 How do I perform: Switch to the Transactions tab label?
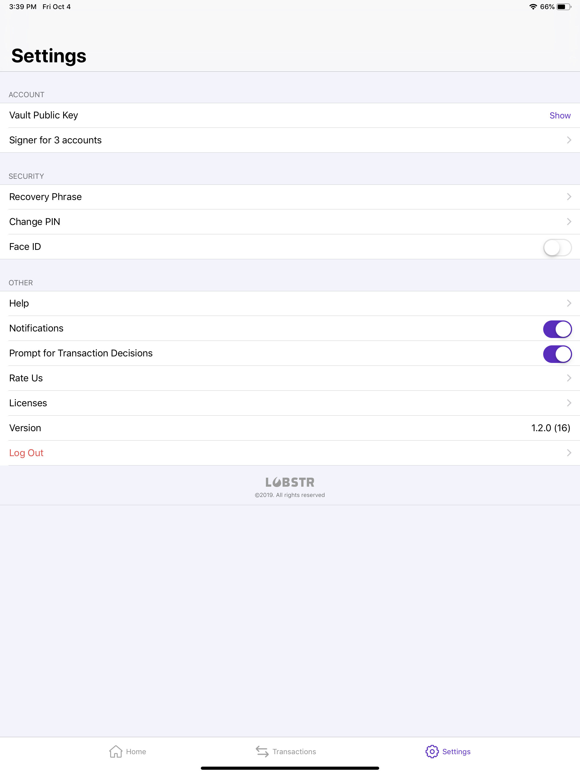[x=294, y=752]
